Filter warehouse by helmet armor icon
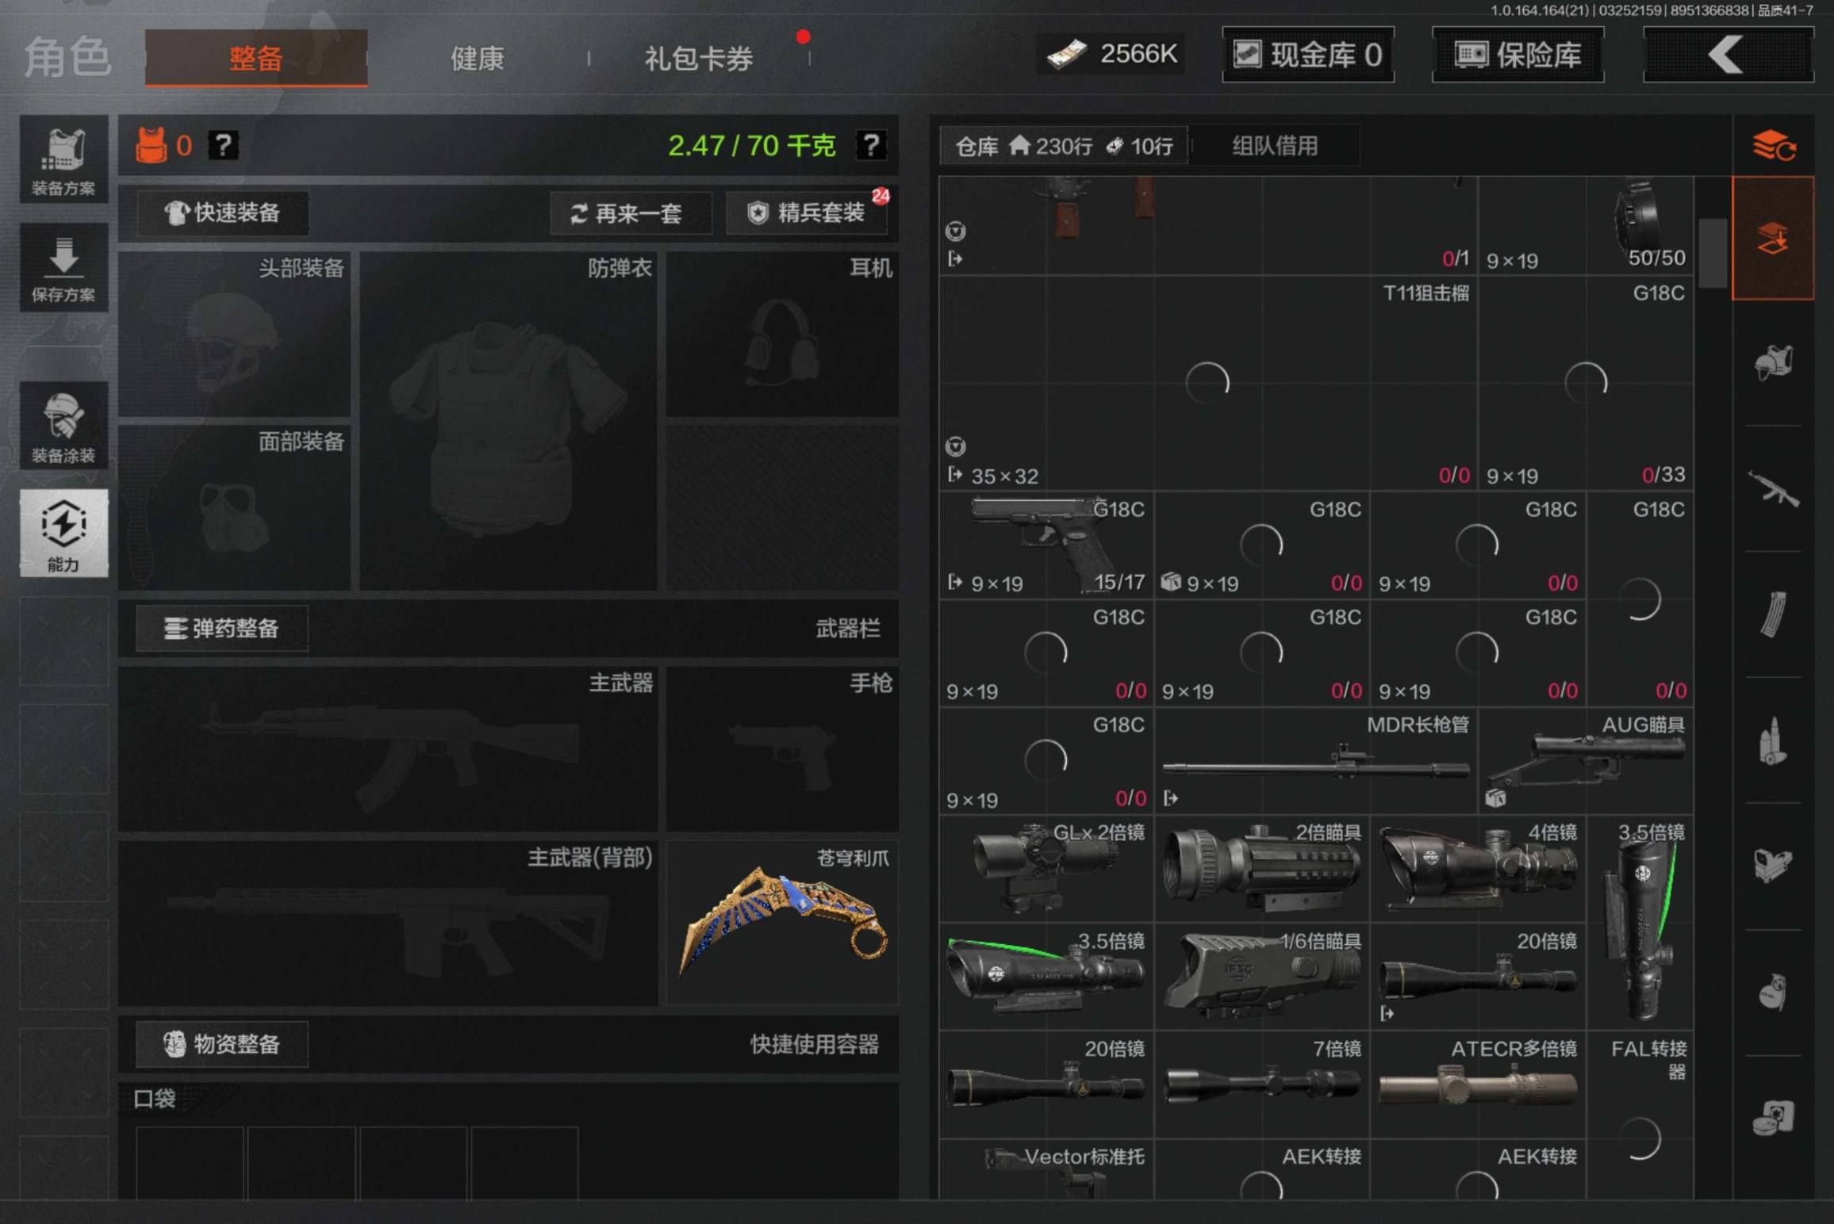Viewport: 1834px width, 1224px height. (1773, 363)
